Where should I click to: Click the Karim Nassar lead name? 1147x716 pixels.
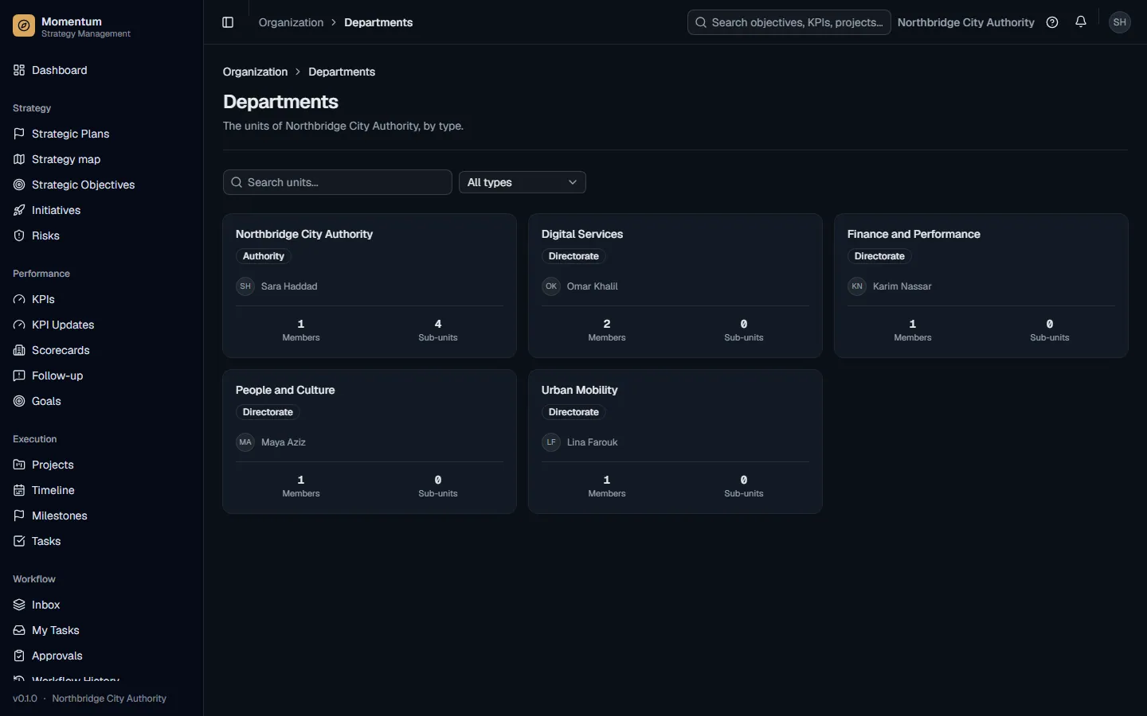(902, 286)
